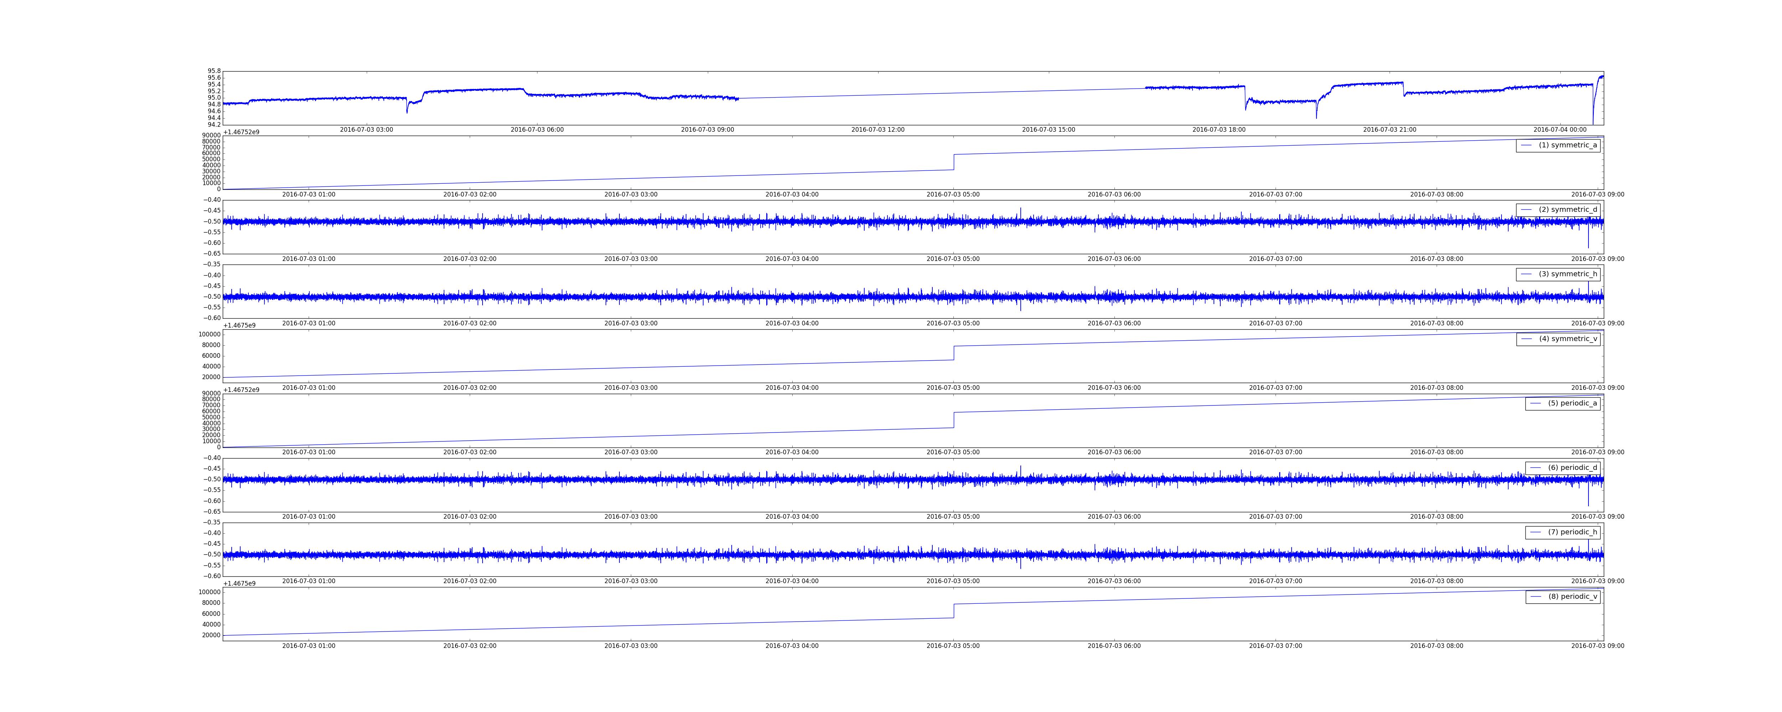The image size is (1782, 712).
Task: Click the "2016-07-03 18:00" tick label
Action: point(1219,130)
